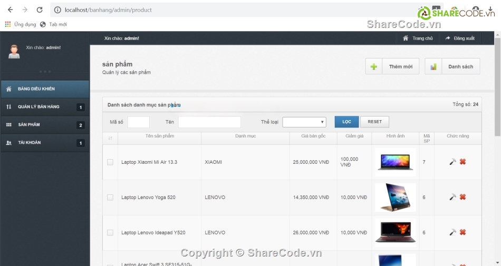The image size is (501, 266).
Task: Check the Laptop Xiaomi Mi Air 13.3 checkbox
Action: click(x=110, y=162)
